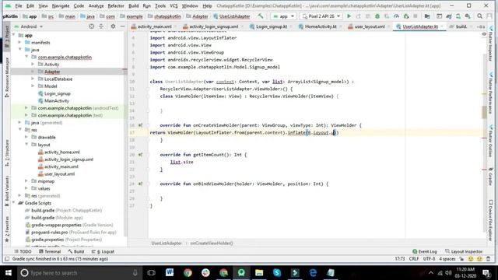This screenshot has height=280, width=498.
Task: Open Project Structure icon in toolbar
Action: 427,16
